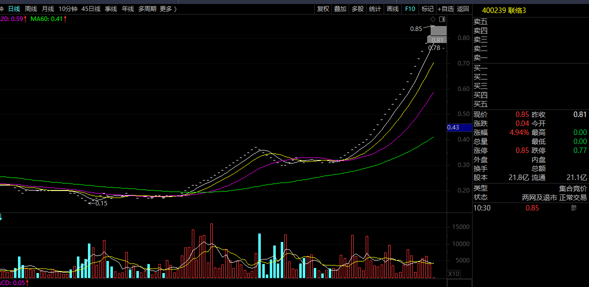Click the 昨收 0.81 value
This screenshot has height=287, width=589.
click(x=580, y=114)
